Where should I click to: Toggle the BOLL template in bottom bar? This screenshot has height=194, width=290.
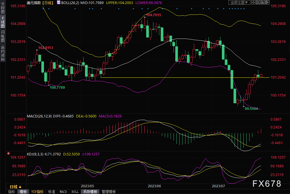(x=75, y=192)
